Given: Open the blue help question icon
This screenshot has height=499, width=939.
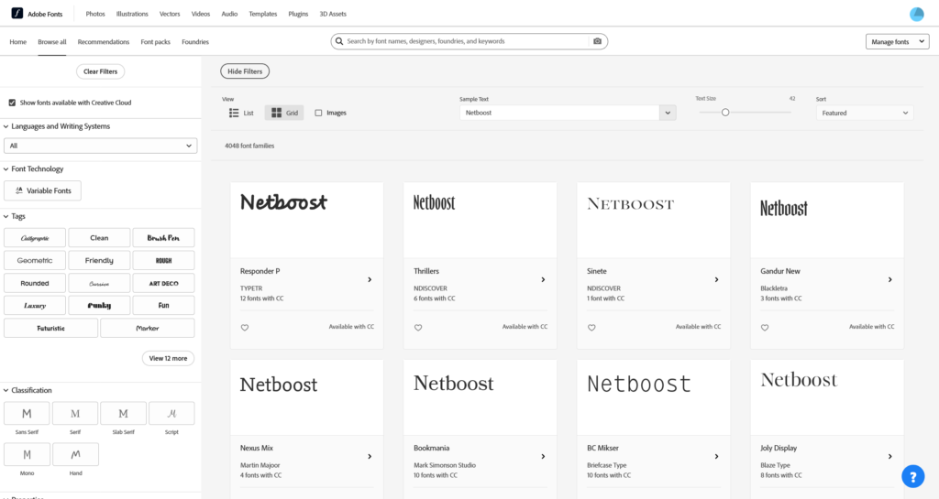Looking at the screenshot, I should coord(912,476).
